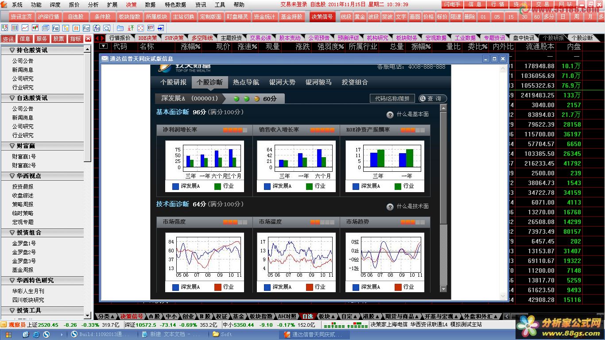Image resolution: width=605 pixels, height=340 pixels.
Task: Close the left info panel with red X
Action: pos(88,39)
